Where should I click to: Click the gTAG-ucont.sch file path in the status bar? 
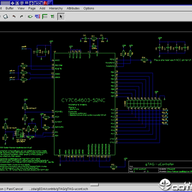tap(58, 189)
